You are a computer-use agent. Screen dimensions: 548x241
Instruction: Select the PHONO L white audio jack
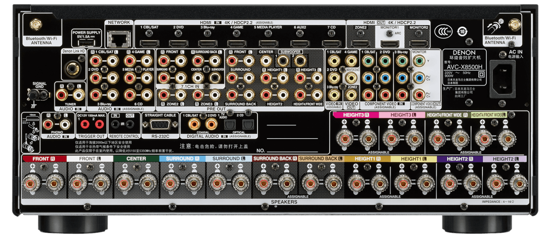[x=65, y=125]
